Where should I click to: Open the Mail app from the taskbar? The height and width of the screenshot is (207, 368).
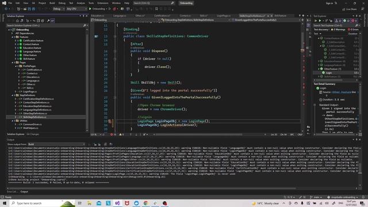(x=99, y=203)
